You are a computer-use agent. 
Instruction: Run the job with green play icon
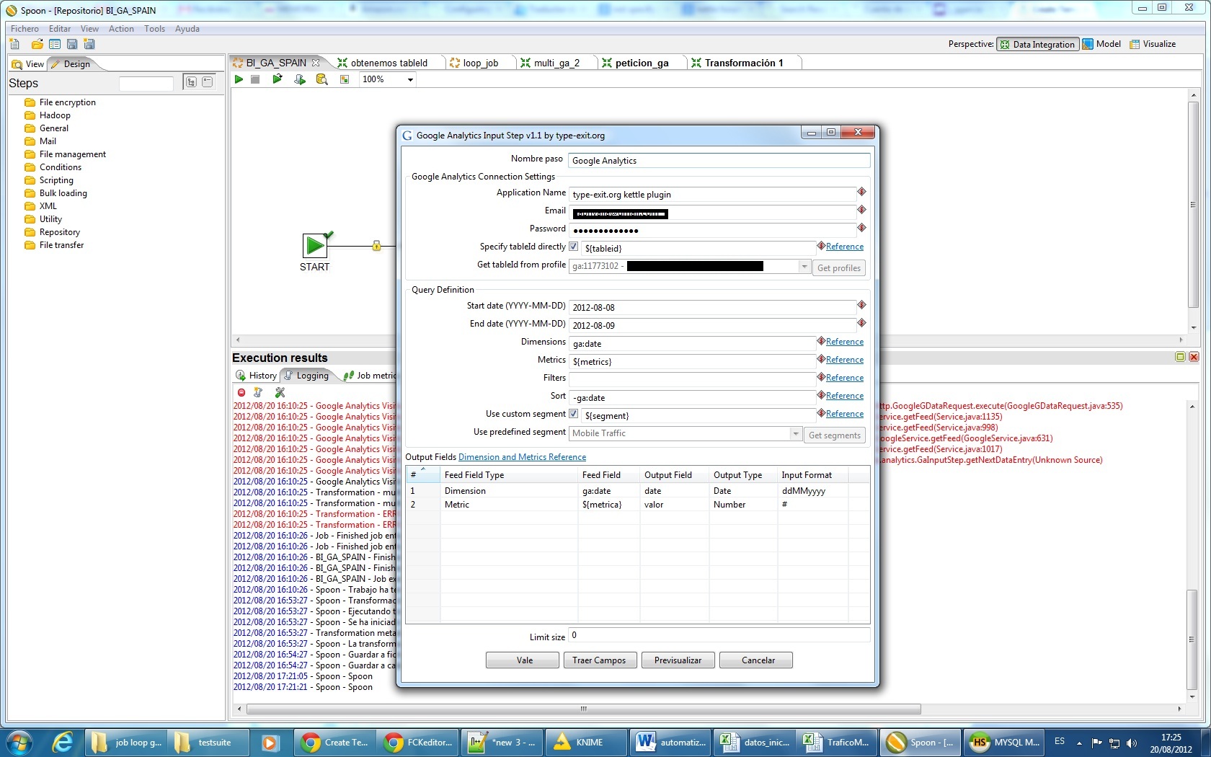tap(239, 79)
